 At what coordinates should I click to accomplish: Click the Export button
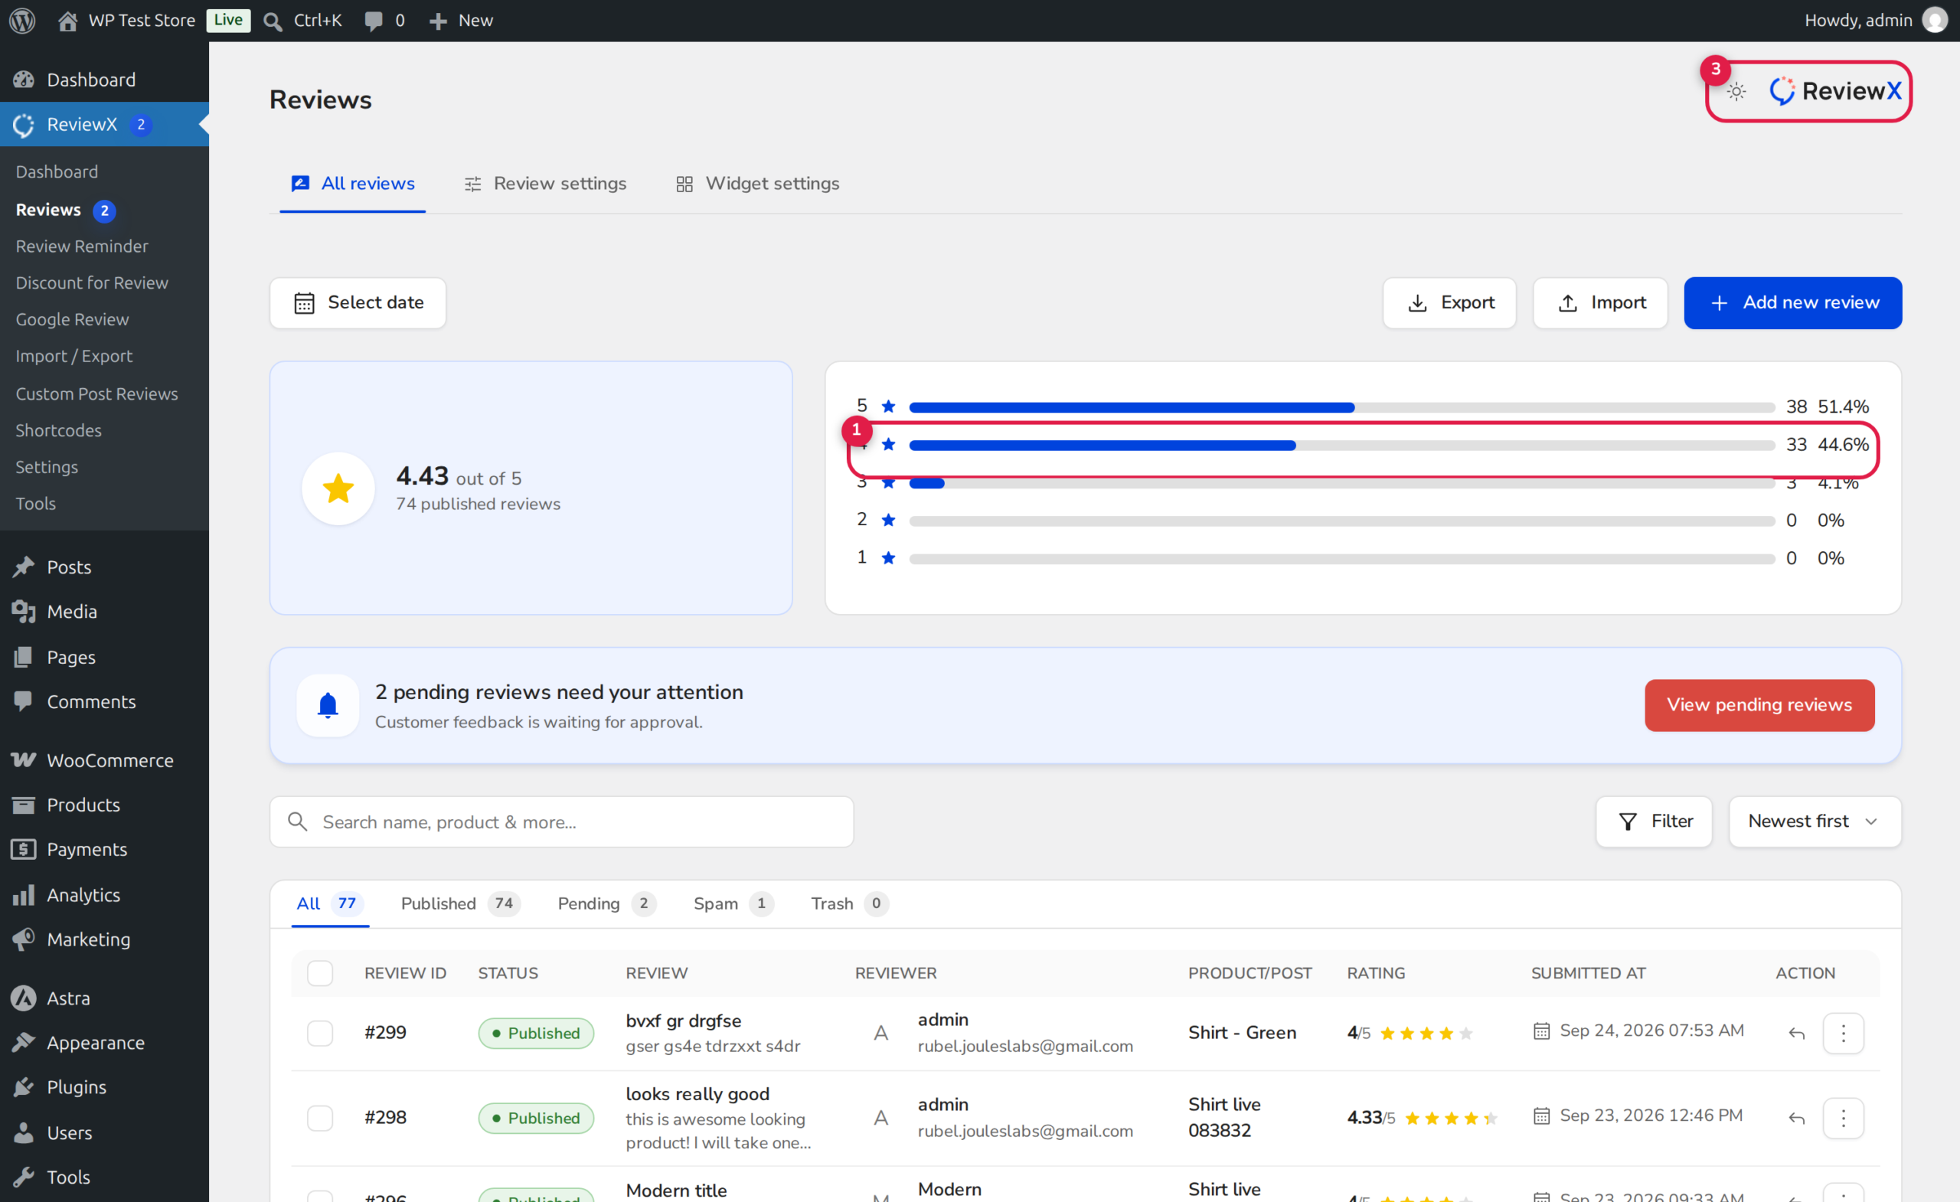(1449, 303)
